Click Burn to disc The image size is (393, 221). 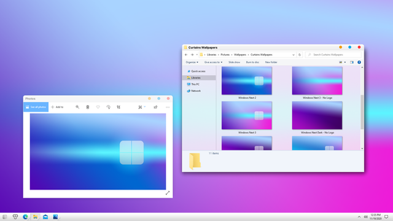click(252, 62)
